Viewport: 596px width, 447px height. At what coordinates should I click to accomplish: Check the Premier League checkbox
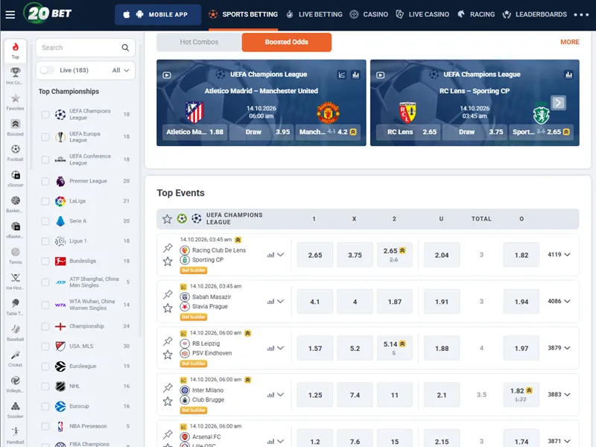(45, 181)
